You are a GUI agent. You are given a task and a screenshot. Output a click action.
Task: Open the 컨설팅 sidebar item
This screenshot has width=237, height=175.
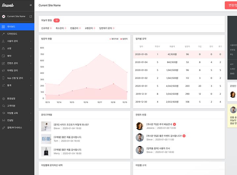[10, 120]
